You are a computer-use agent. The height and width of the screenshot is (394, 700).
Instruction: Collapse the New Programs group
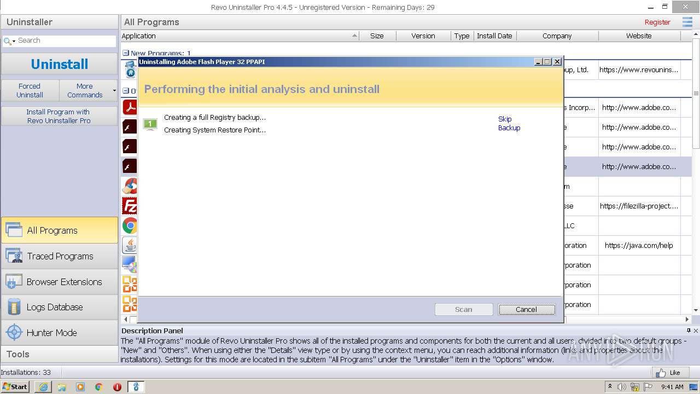tap(126, 54)
